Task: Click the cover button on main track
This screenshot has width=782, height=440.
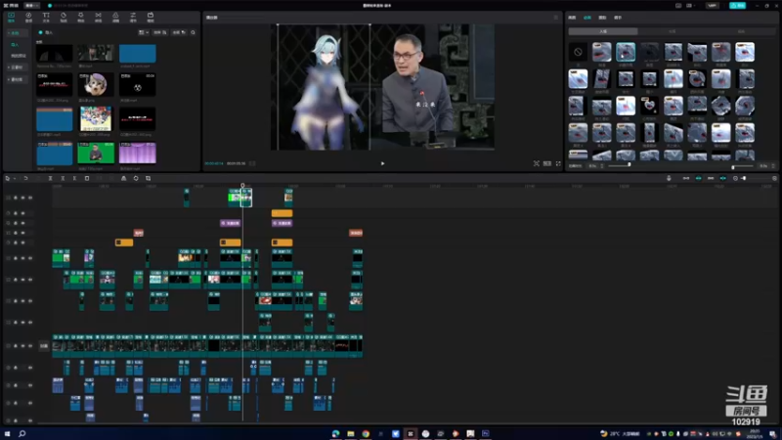Action: click(x=44, y=346)
